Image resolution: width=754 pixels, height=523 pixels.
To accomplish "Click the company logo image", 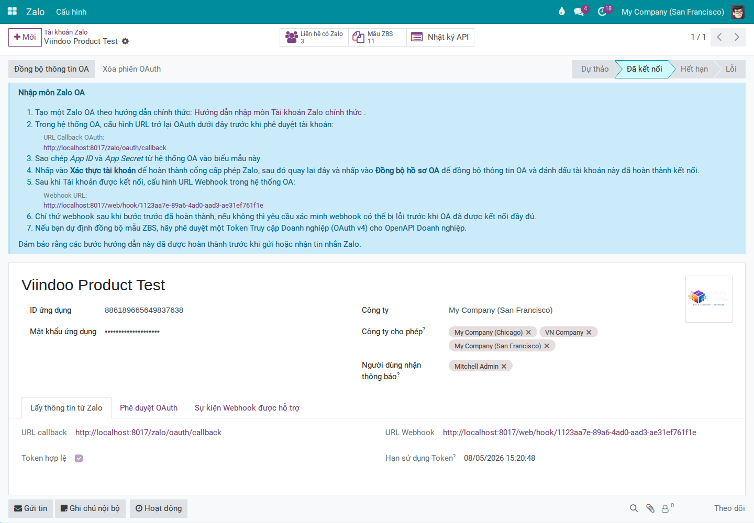I will click(709, 299).
